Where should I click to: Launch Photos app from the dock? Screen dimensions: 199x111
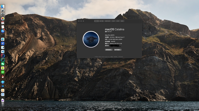[x=3, y=19]
